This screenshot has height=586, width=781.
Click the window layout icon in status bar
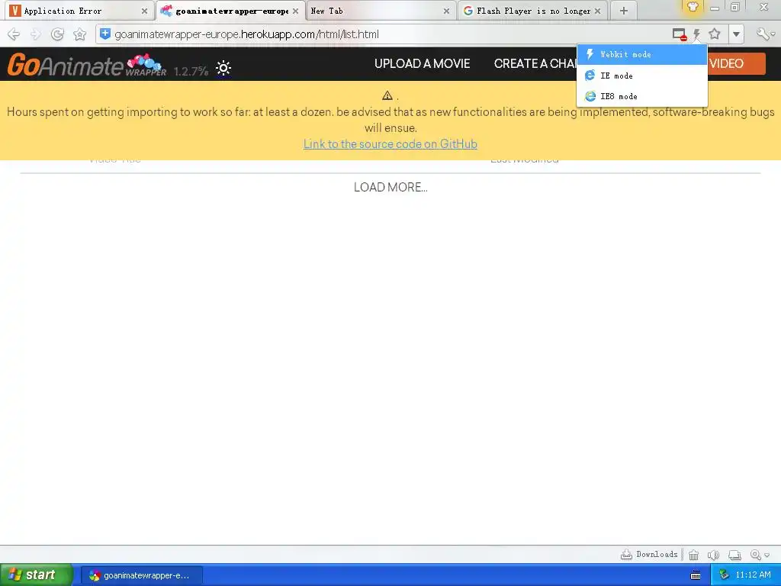click(734, 555)
